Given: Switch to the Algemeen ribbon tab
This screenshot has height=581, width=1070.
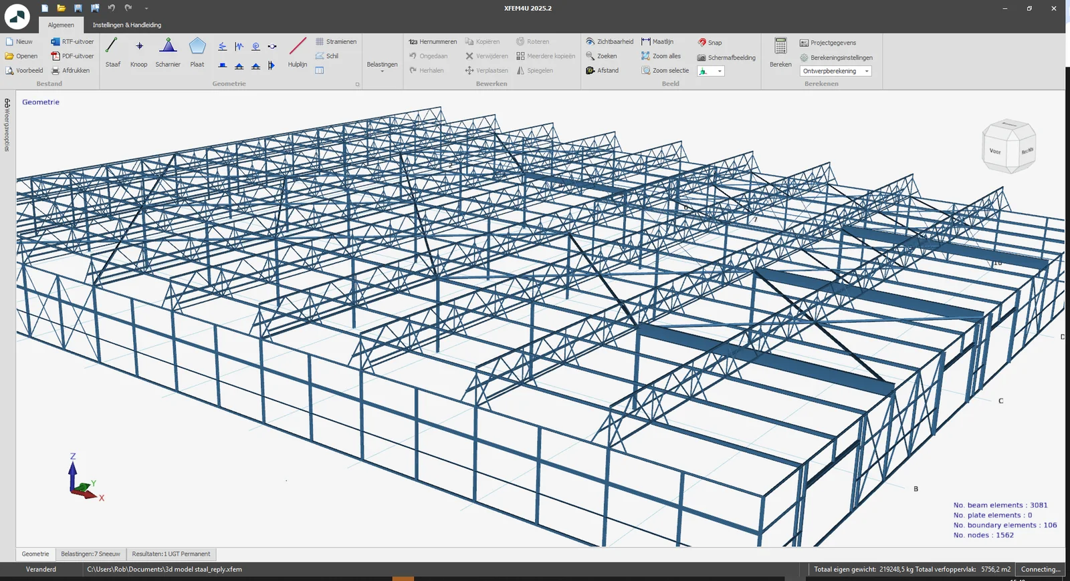Looking at the screenshot, I should tap(61, 25).
